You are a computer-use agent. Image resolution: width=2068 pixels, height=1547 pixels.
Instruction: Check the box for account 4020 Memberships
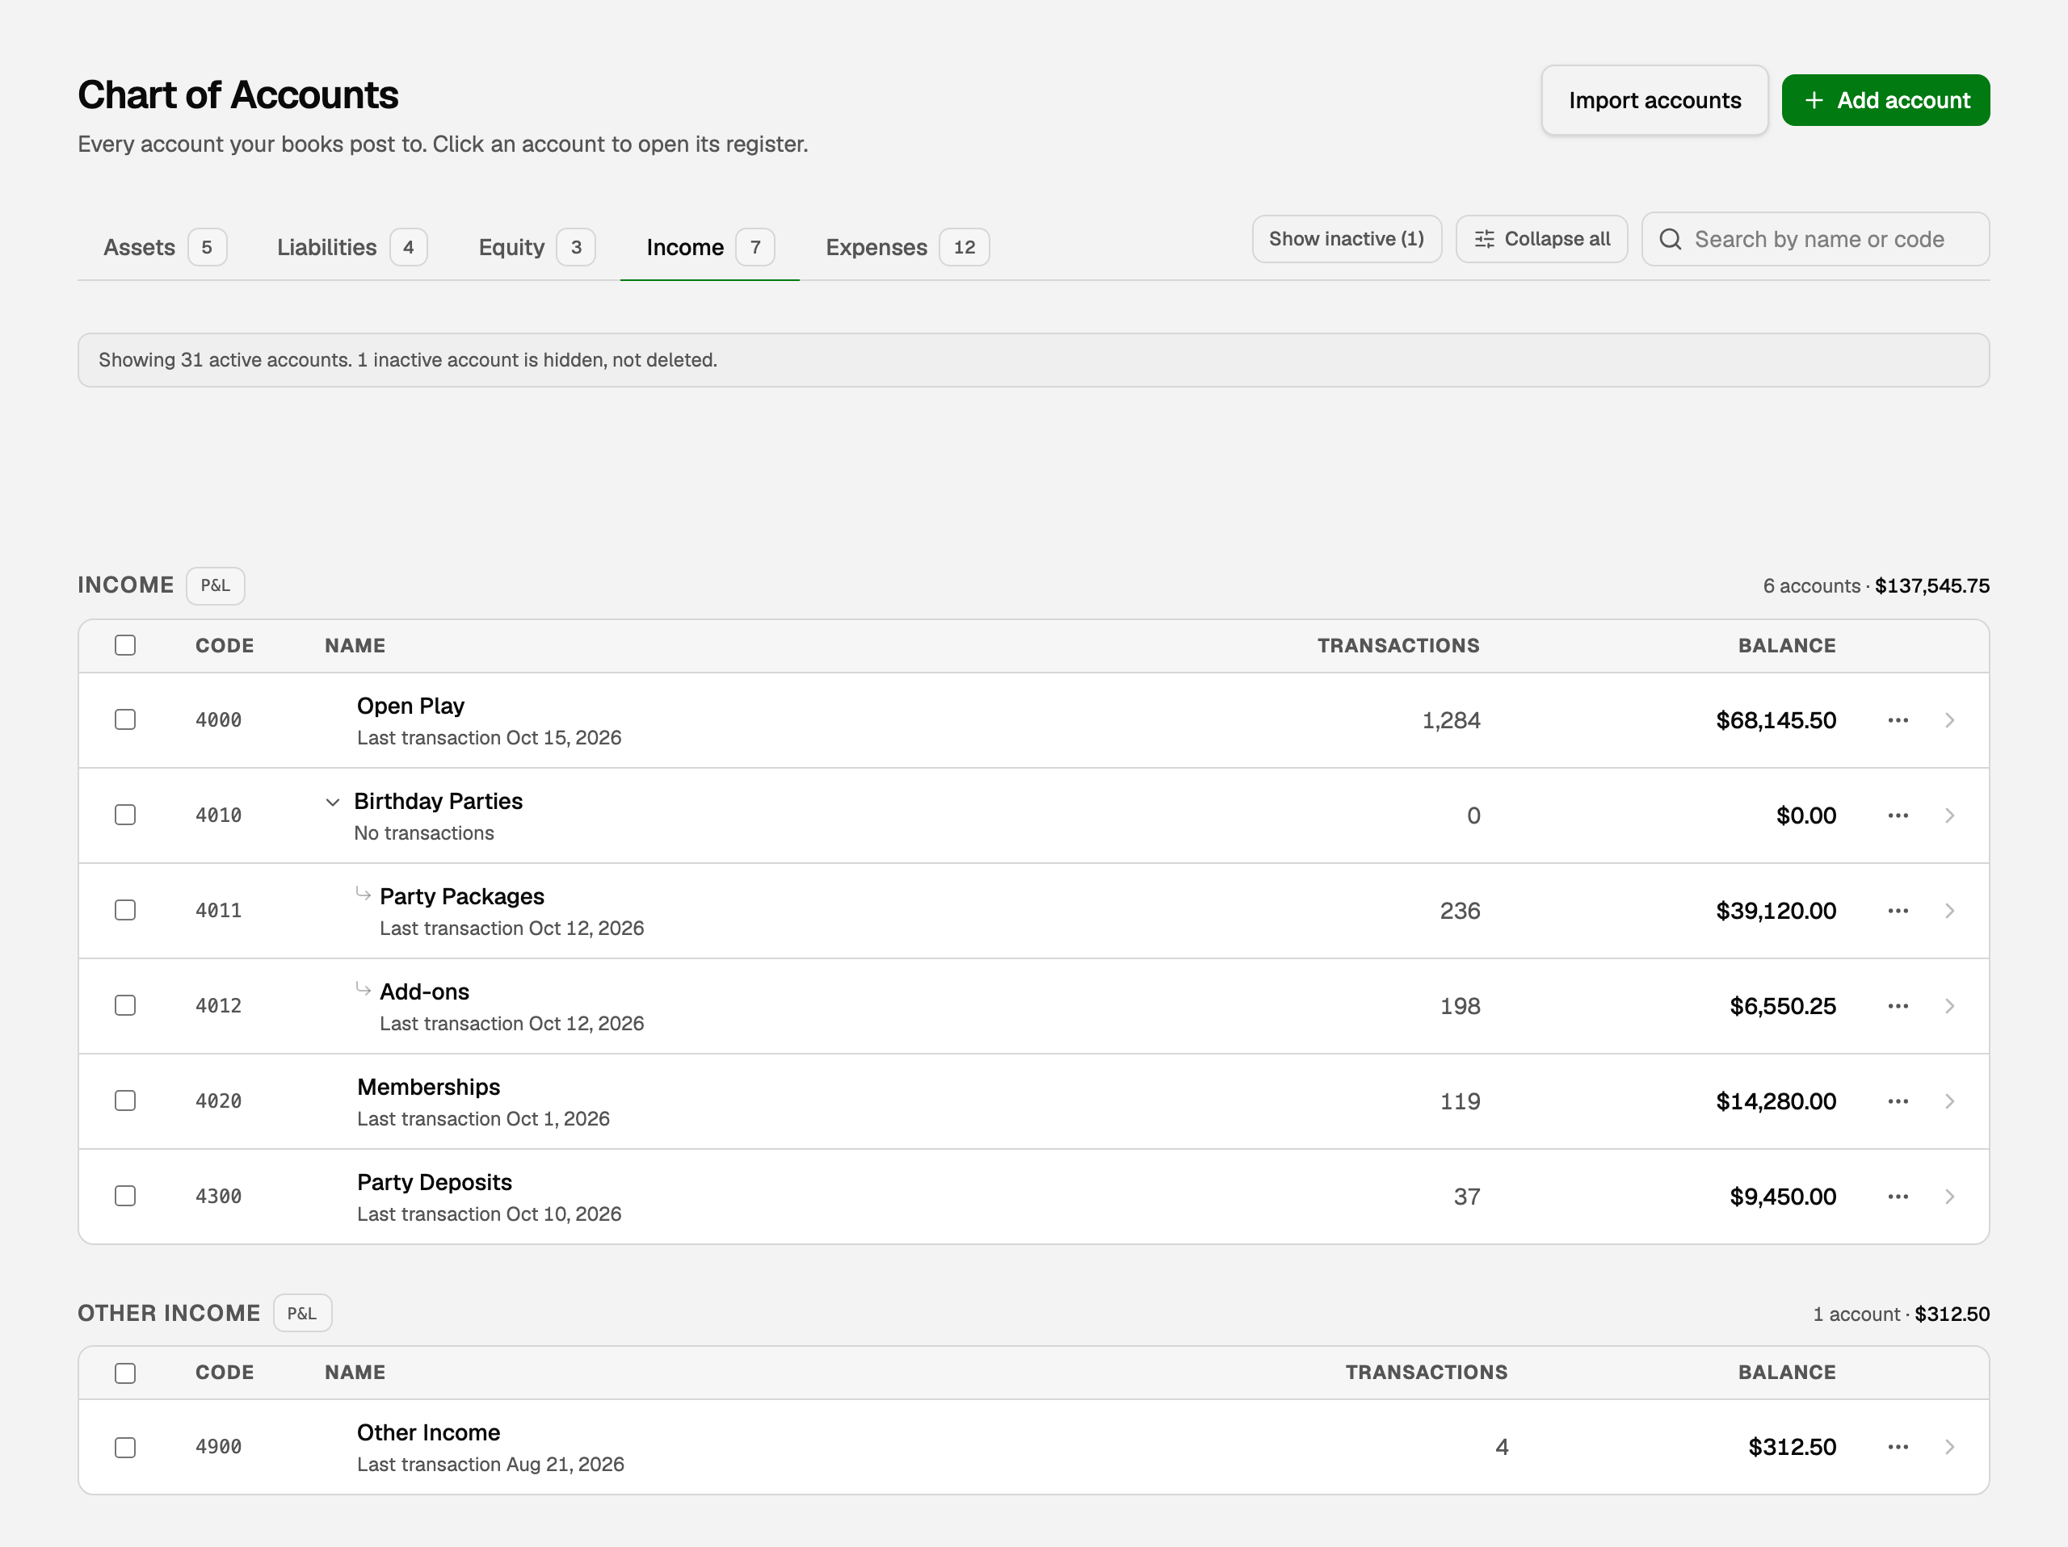(125, 1101)
